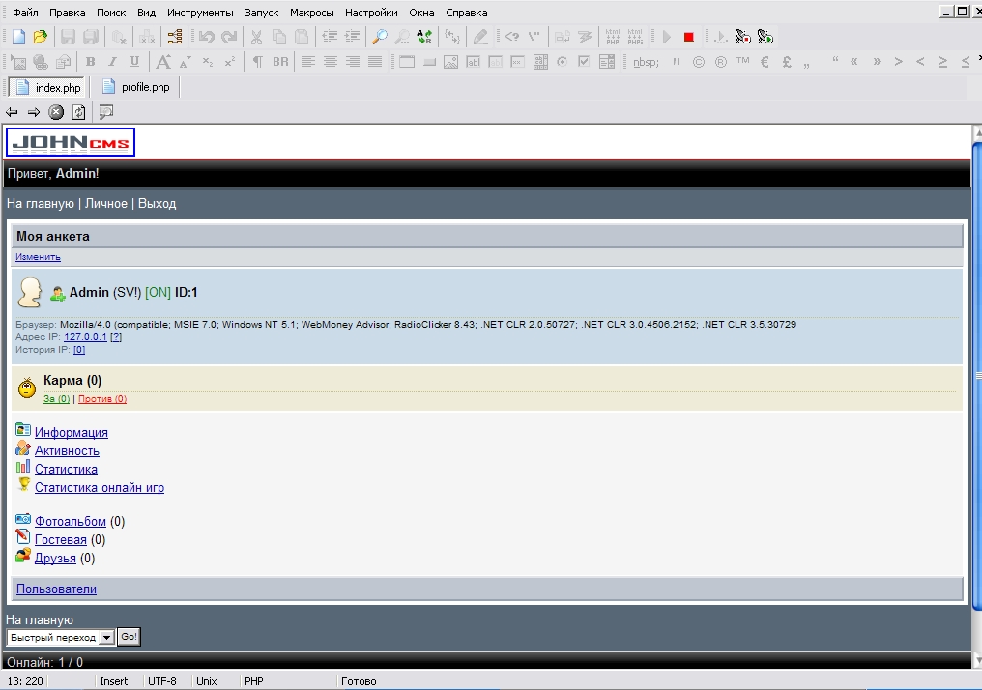Switch to the index.php tab
The width and height of the screenshot is (982, 690).
coord(48,88)
